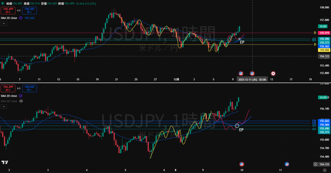
Task: Click the plus icon beside 154.133 price
Action: 315,164
